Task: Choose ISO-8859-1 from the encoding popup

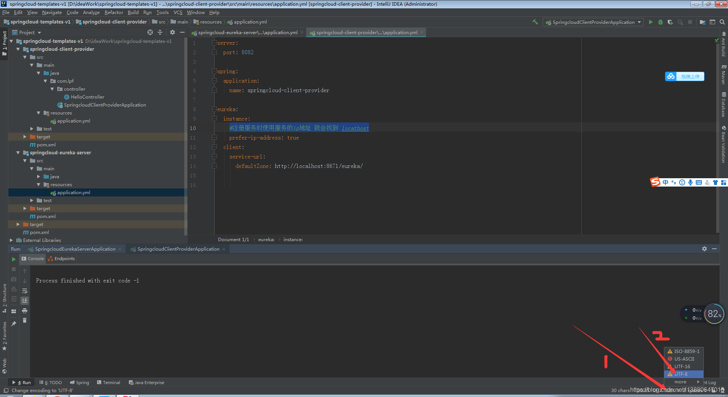Action: point(684,351)
